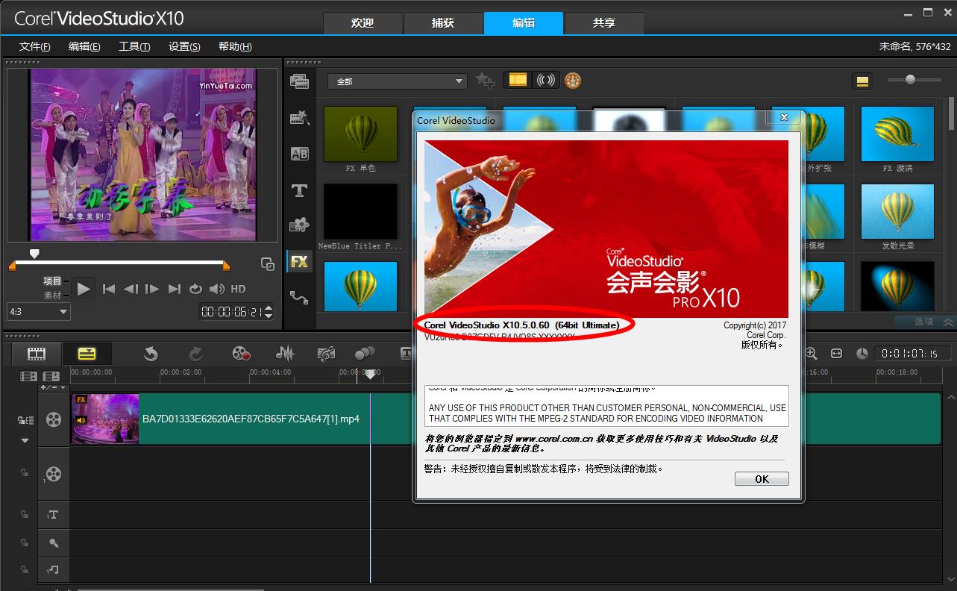957x591 pixels.
Task: Switch to the 欢迎 tab
Action: tap(363, 23)
